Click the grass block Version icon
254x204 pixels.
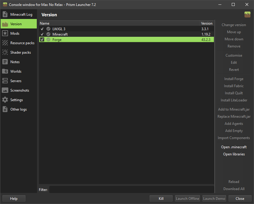click(5, 24)
